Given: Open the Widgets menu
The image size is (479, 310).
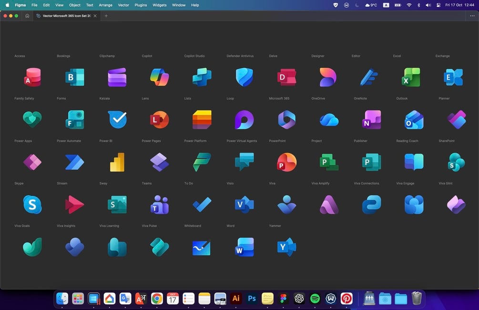Looking at the screenshot, I should click(x=160, y=5).
